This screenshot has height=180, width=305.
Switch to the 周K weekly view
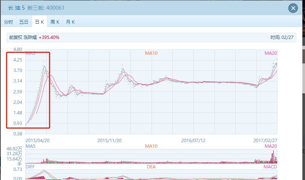point(55,22)
